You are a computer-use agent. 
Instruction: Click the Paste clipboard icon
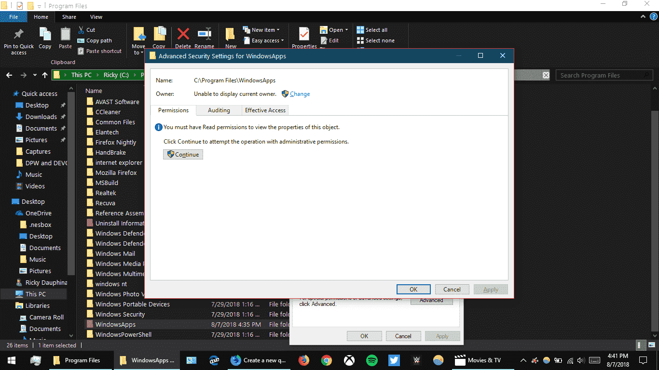point(65,34)
